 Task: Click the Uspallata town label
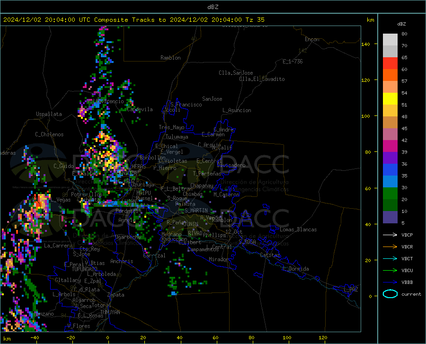pyautogui.click(x=49, y=114)
